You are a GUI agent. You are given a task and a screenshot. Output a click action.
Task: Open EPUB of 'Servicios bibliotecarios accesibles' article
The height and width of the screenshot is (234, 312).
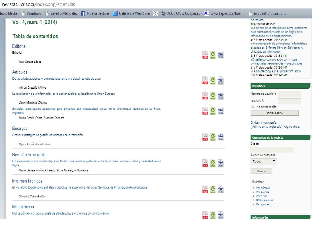pyautogui.click(x=213, y=111)
